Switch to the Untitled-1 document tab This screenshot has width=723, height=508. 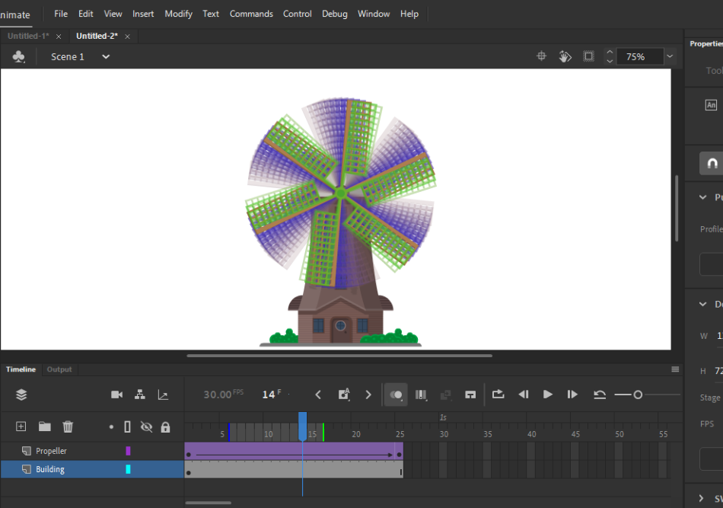point(28,36)
